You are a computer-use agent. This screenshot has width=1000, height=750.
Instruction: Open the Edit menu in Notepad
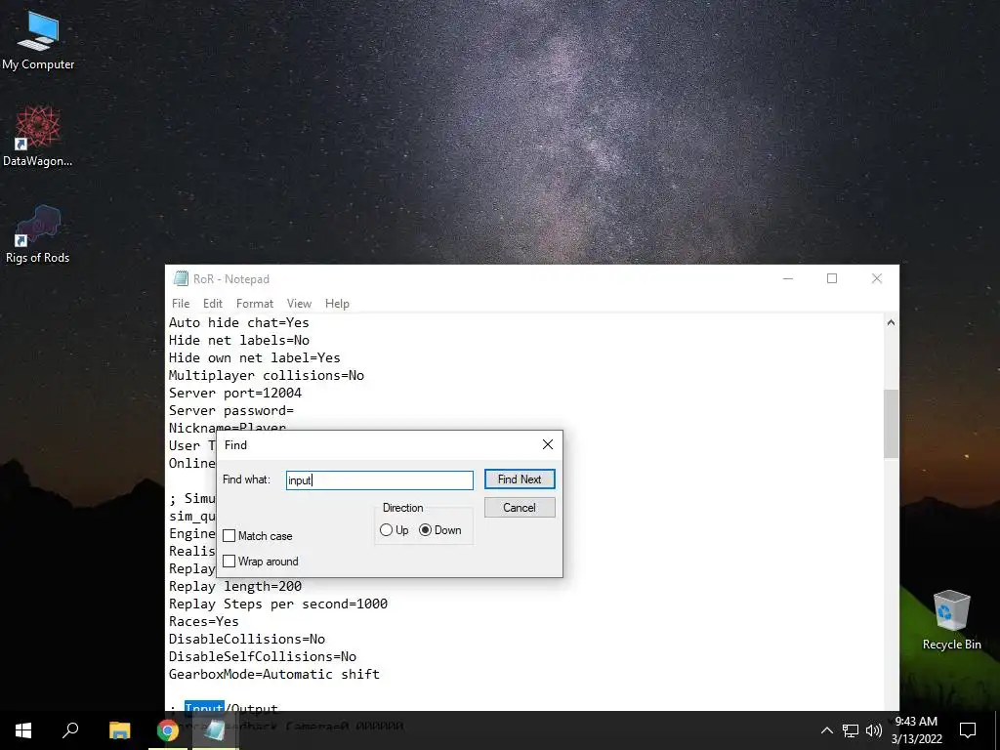click(212, 304)
